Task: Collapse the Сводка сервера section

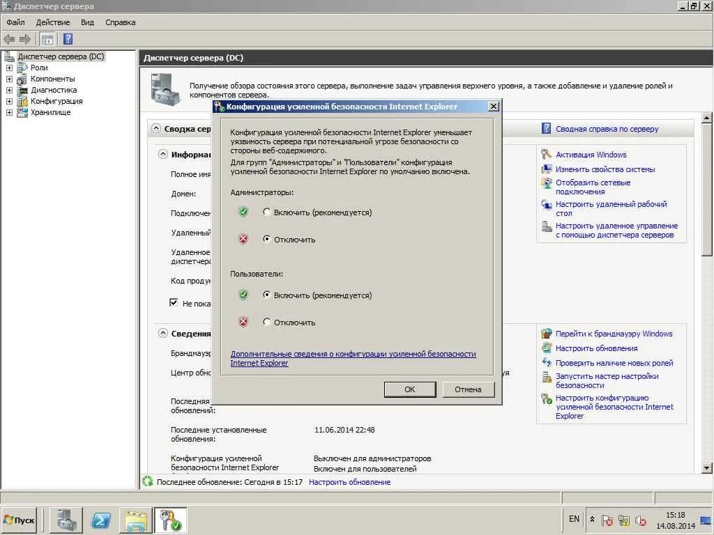Action: pos(156,128)
